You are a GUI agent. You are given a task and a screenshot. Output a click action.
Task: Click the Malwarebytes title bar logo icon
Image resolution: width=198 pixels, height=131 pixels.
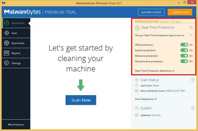(x=4, y=3)
